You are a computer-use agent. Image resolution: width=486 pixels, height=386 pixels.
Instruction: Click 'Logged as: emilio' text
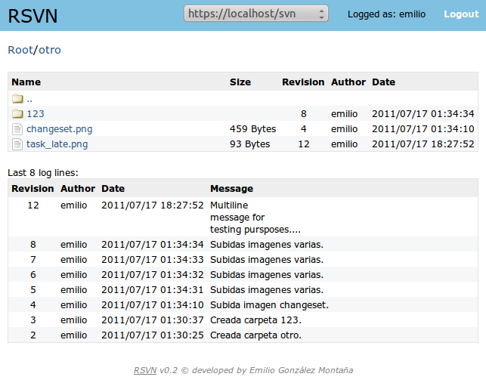386,14
